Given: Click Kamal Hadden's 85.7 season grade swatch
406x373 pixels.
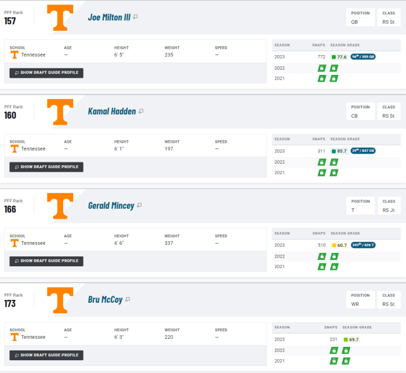Looking at the screenshot, I should 334,151.
